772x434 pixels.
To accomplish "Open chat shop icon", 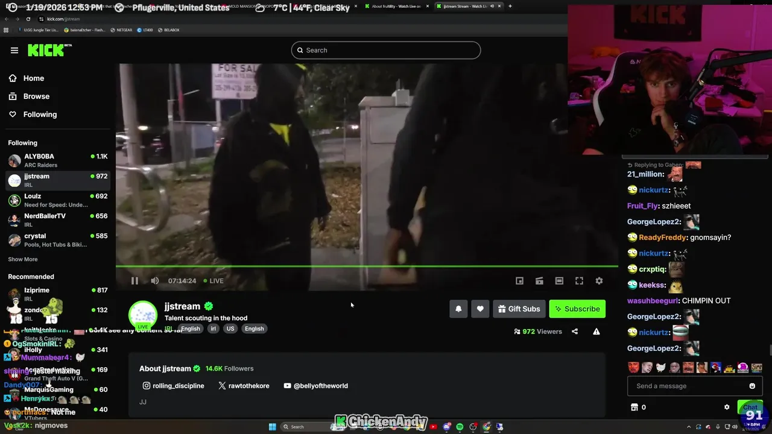I will (634, 407).
